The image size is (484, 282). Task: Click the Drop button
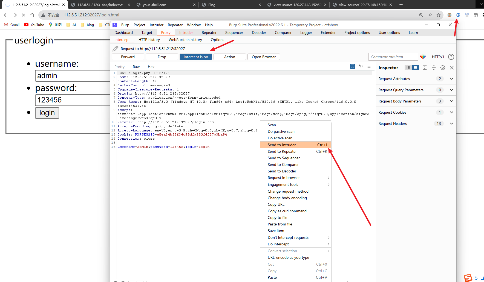point(162,57)
